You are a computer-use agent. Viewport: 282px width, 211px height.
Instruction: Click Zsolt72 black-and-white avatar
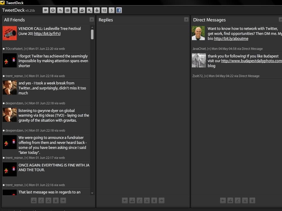pos(199,60)
